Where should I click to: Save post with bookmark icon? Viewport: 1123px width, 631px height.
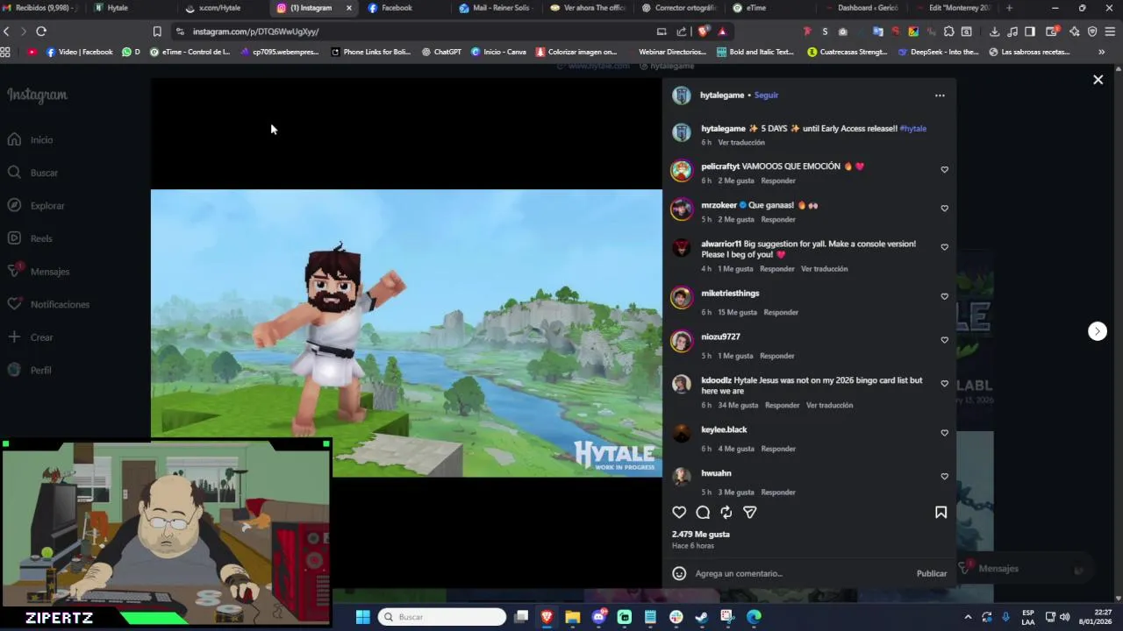coord(941,513)
